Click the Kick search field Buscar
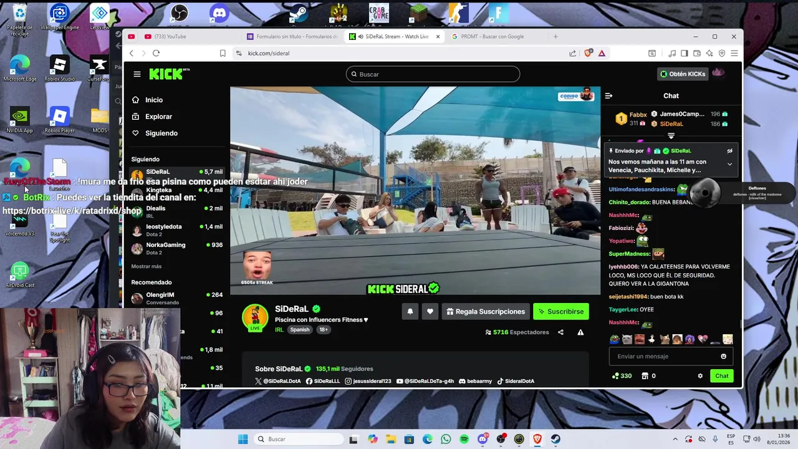This screenshot has height=449, width=798. (x=433, y=74)
